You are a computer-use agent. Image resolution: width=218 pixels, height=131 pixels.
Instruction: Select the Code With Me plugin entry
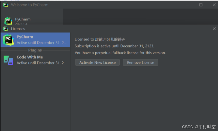pyautogui.click(x=35, y=60)
